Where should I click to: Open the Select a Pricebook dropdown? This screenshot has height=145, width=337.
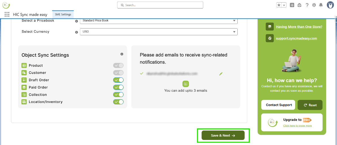[158, 21]
